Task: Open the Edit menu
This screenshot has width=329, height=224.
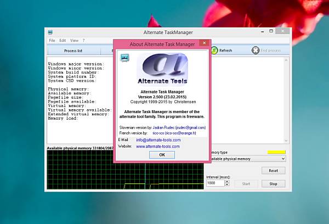Action: click(63, 40)
